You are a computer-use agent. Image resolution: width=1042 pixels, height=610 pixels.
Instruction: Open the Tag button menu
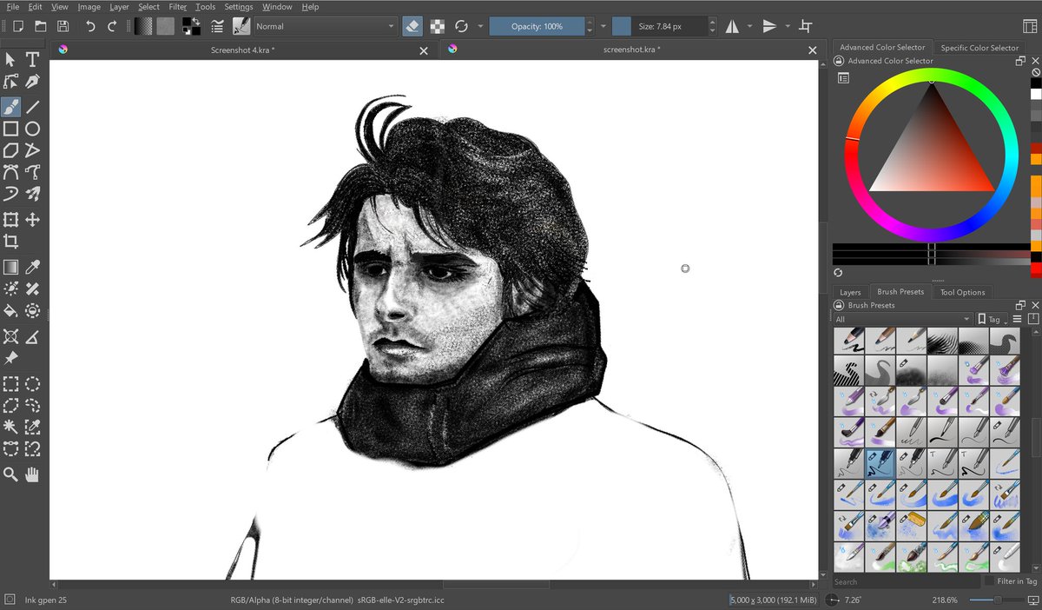(993, 319)
